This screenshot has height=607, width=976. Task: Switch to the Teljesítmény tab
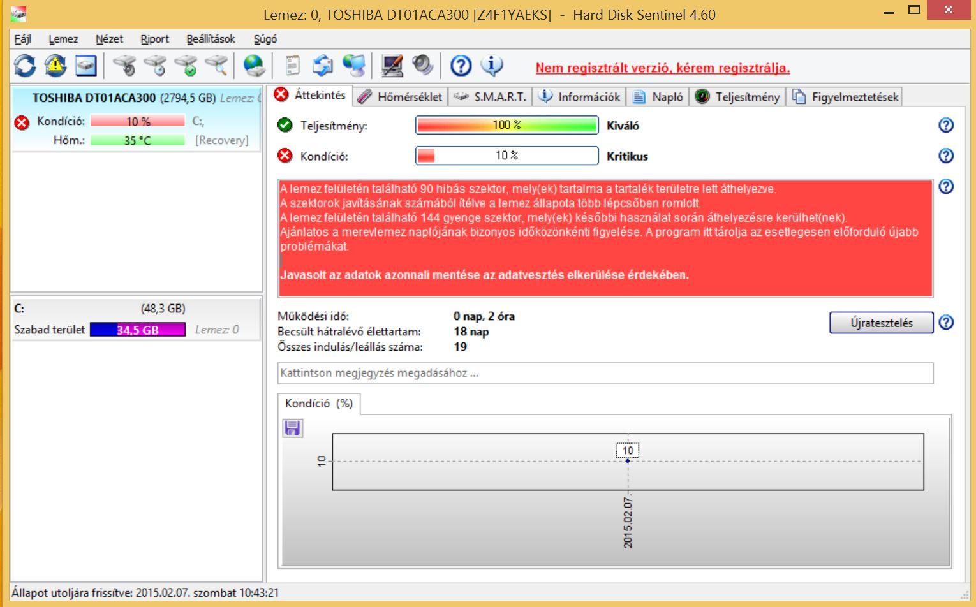click(737, 97)
